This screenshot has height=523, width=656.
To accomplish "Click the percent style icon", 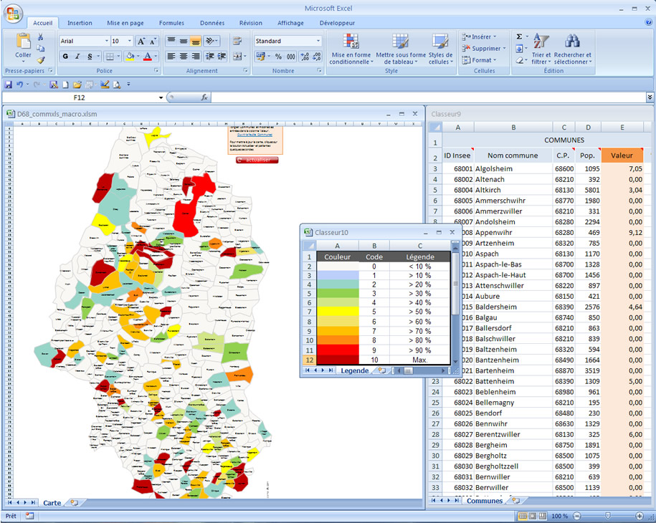I will (x=279, y=57).
